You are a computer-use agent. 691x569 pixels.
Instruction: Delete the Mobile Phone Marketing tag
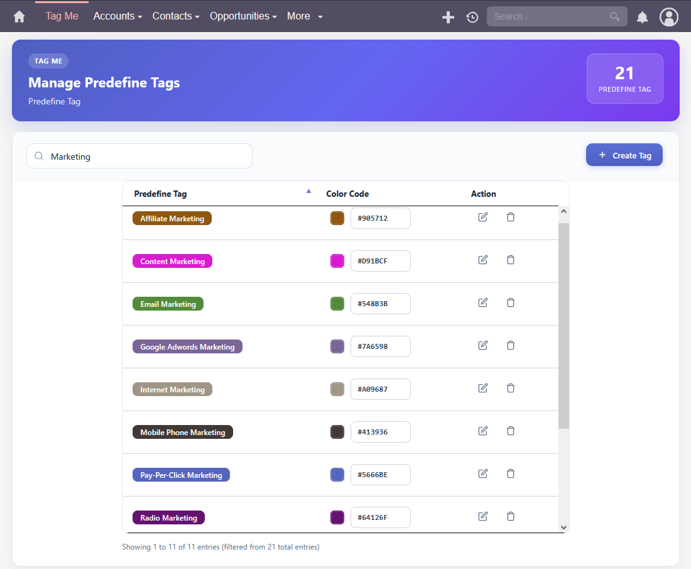(x=510, y=431)
